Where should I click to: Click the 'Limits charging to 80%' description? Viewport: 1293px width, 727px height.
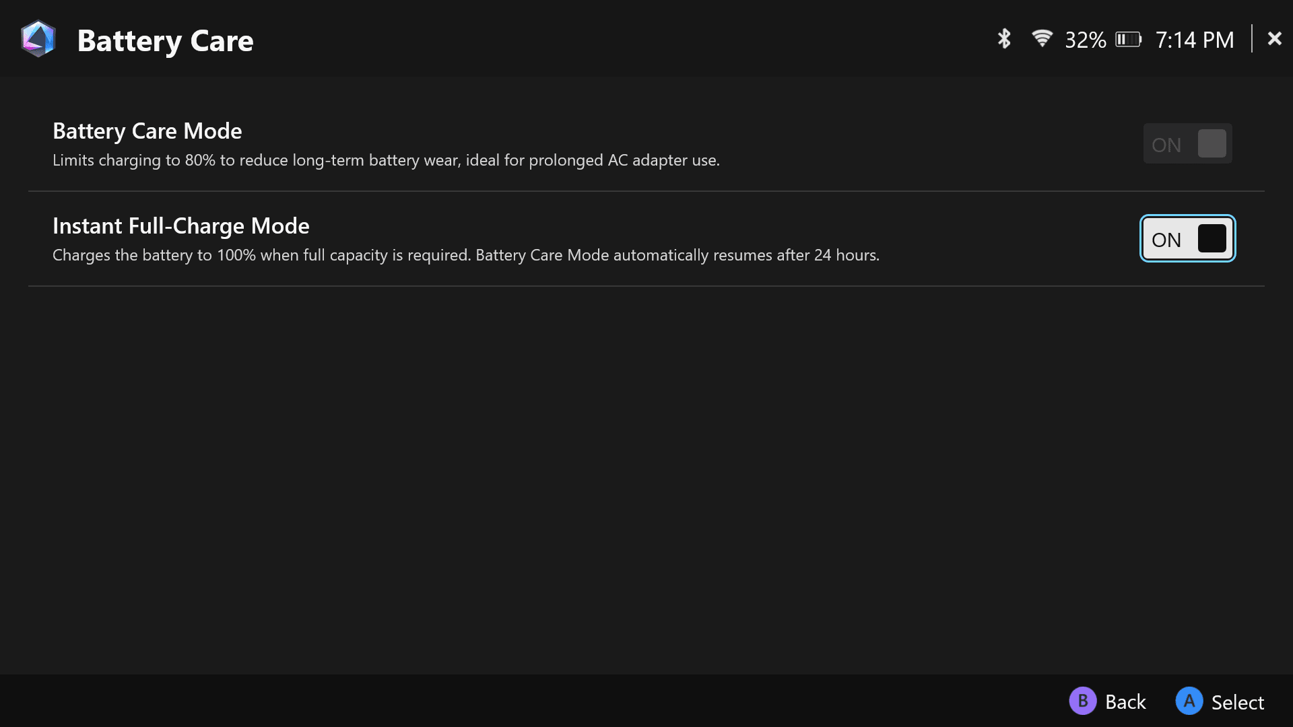[386, 160]
